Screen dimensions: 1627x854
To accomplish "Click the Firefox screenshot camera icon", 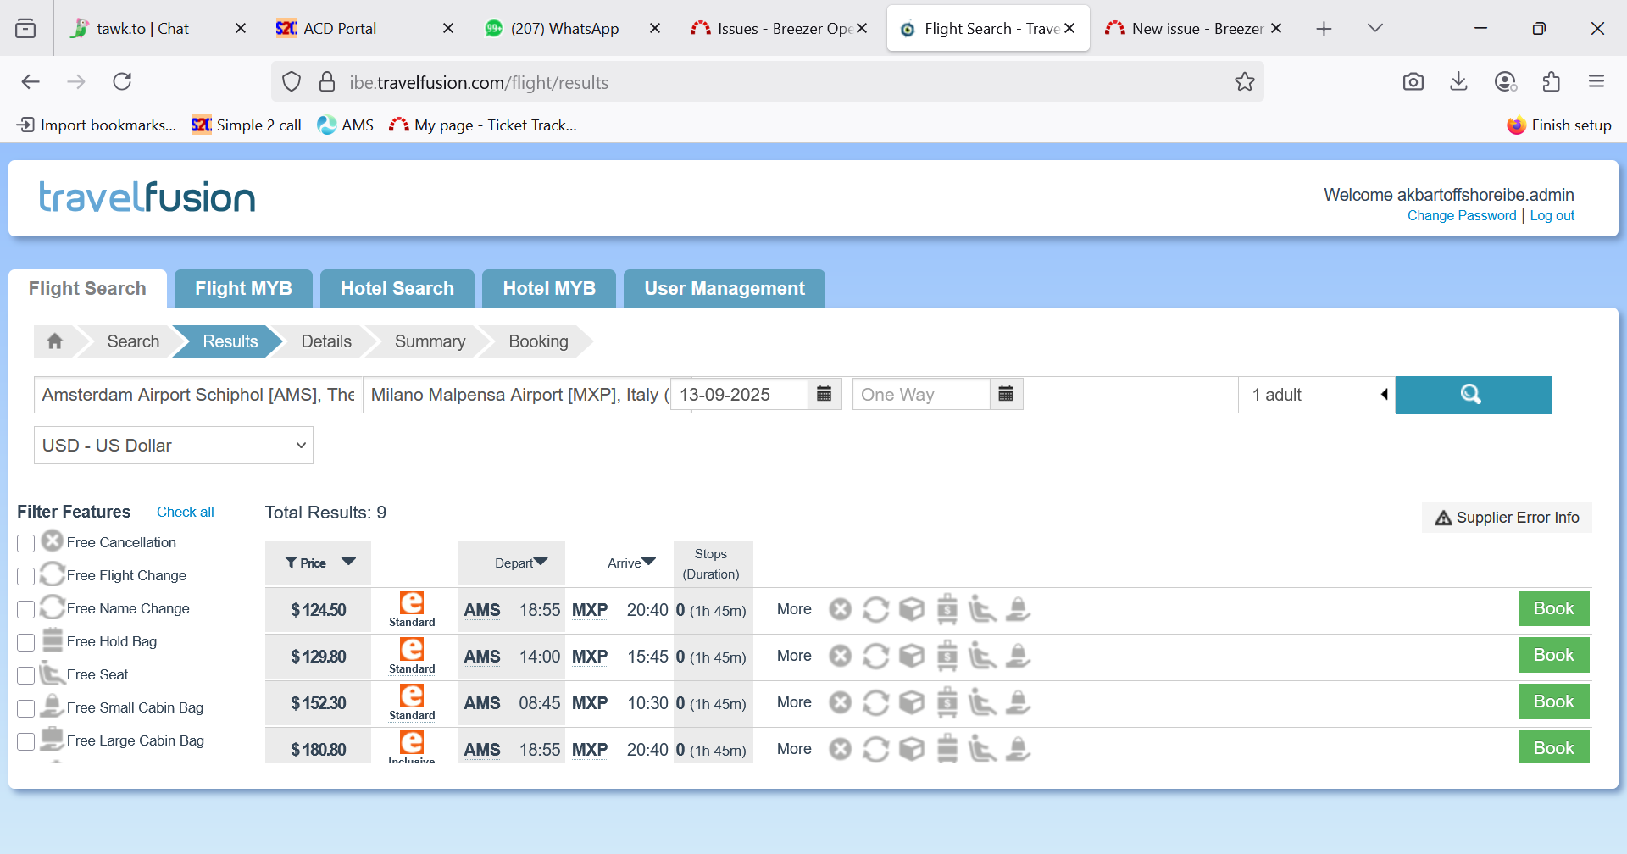I will coord(1413,82).
